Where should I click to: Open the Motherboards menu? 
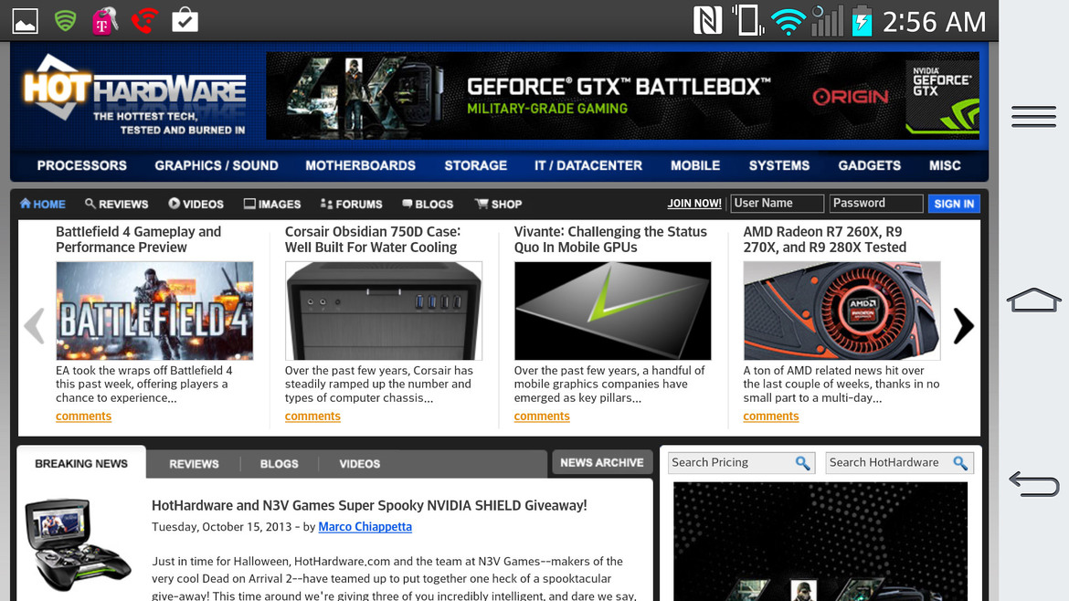[360, 165]
